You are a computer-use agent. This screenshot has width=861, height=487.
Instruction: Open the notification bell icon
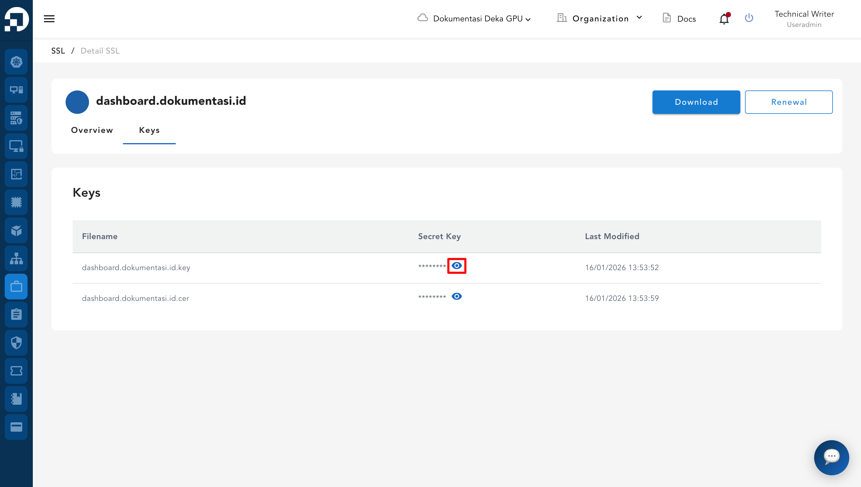coord(724,19)
